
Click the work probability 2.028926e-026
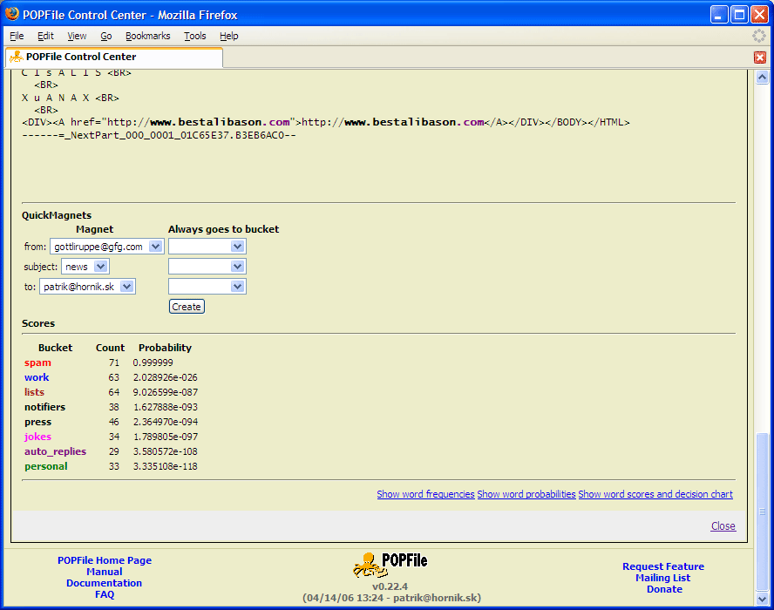166,377
